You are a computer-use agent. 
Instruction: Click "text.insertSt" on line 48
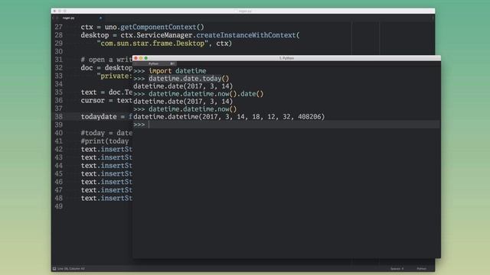pos(106,198)
